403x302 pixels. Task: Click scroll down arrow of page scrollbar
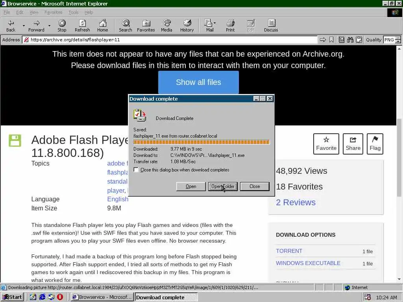[399, 279]
